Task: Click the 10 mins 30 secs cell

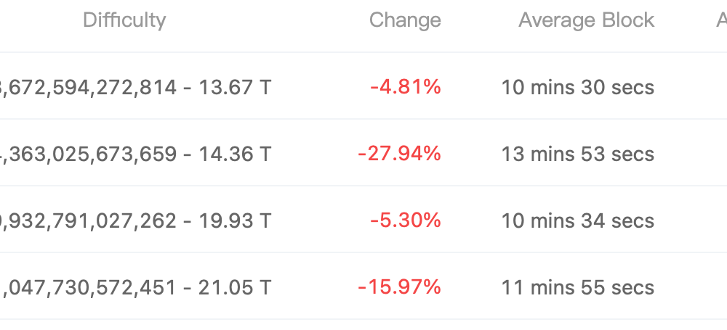Action: click(x=578, y=87)
